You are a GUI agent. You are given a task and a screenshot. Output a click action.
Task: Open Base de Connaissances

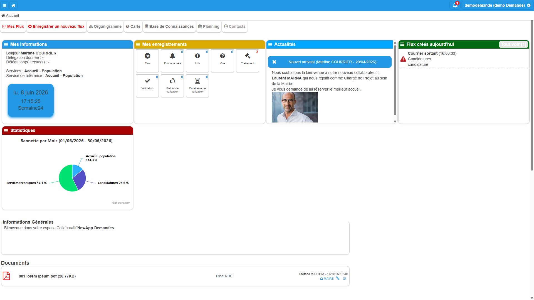click(x=169, y=26)
